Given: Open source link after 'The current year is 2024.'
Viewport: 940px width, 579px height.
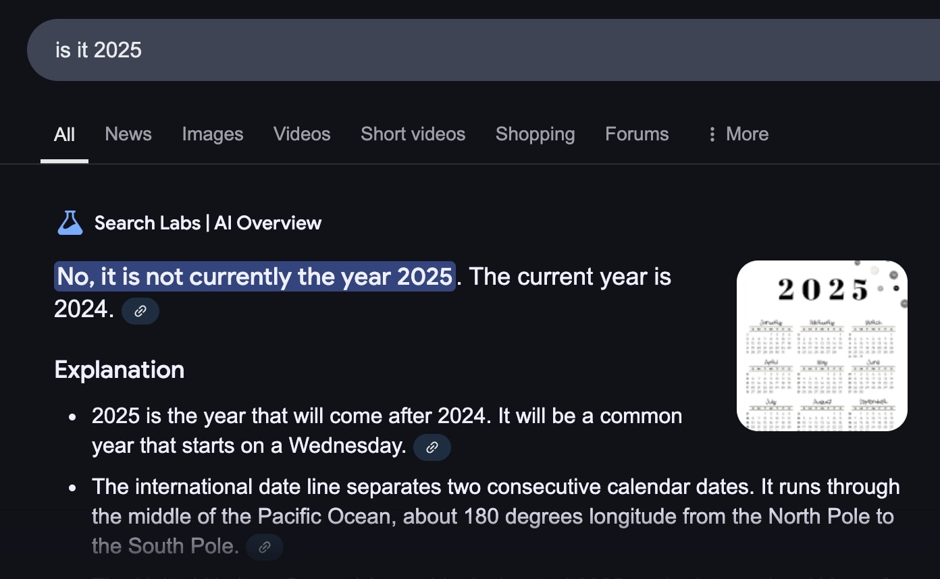Looking at the screenshot, I should tap(140, 311).
